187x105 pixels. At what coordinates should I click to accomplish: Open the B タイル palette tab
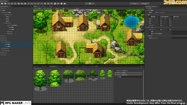[44, 66]
